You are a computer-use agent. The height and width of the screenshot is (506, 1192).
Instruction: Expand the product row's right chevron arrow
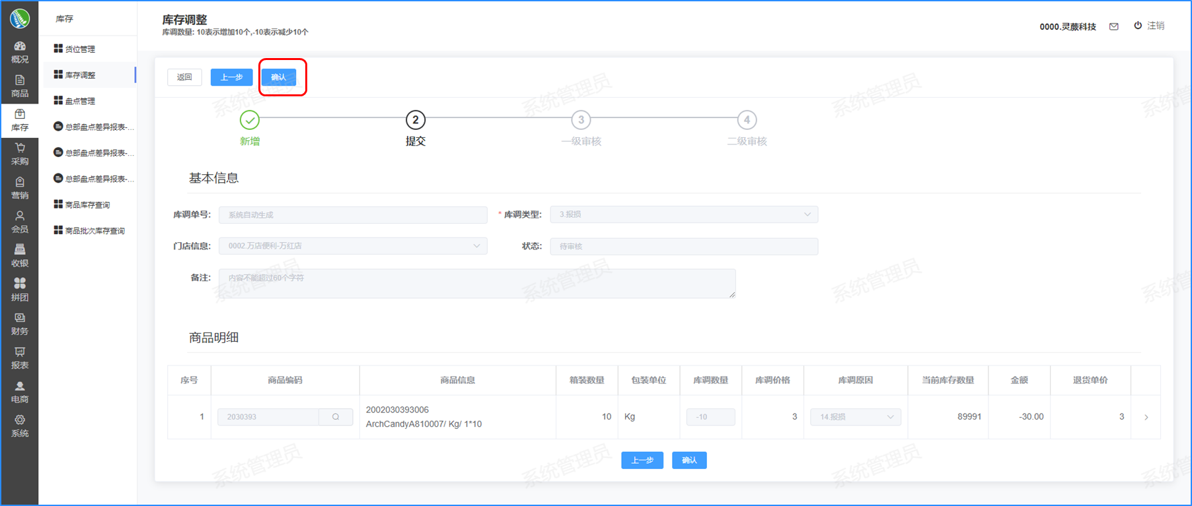(1146, 417)
